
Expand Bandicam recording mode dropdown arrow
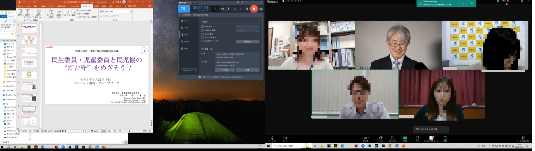[x=189, y=9]
